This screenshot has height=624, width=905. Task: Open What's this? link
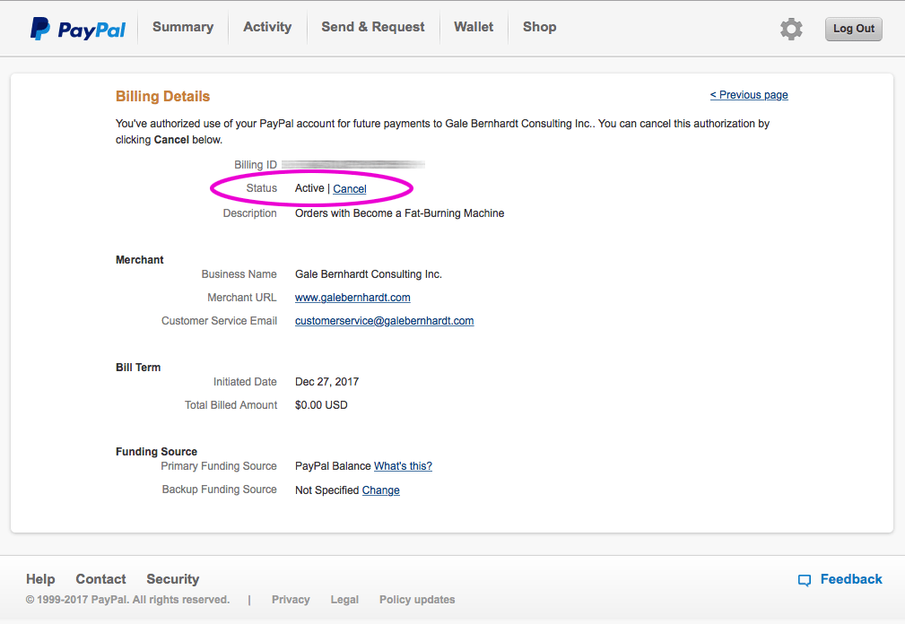click(403, 466)
